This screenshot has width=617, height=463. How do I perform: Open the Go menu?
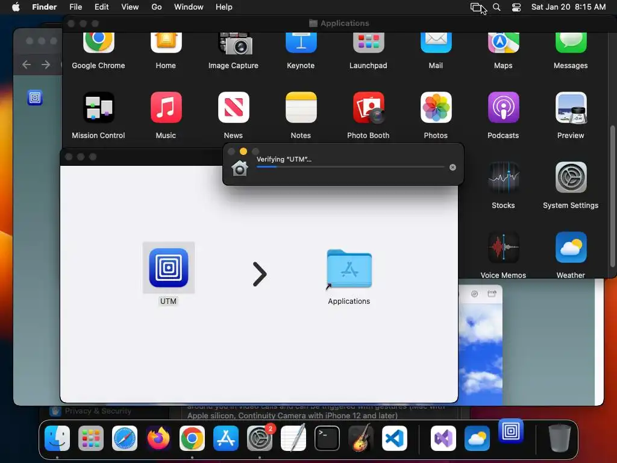coord(157,7)
